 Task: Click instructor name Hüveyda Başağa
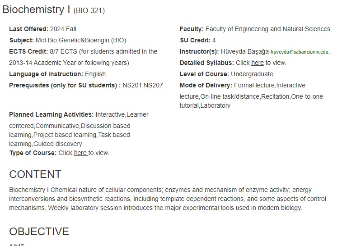coord(245,51)
